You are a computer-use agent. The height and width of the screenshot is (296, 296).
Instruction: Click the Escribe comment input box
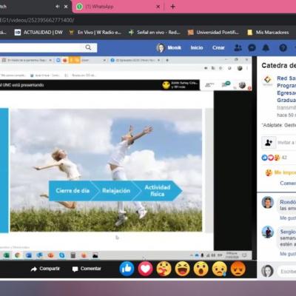tap(286, 272)
